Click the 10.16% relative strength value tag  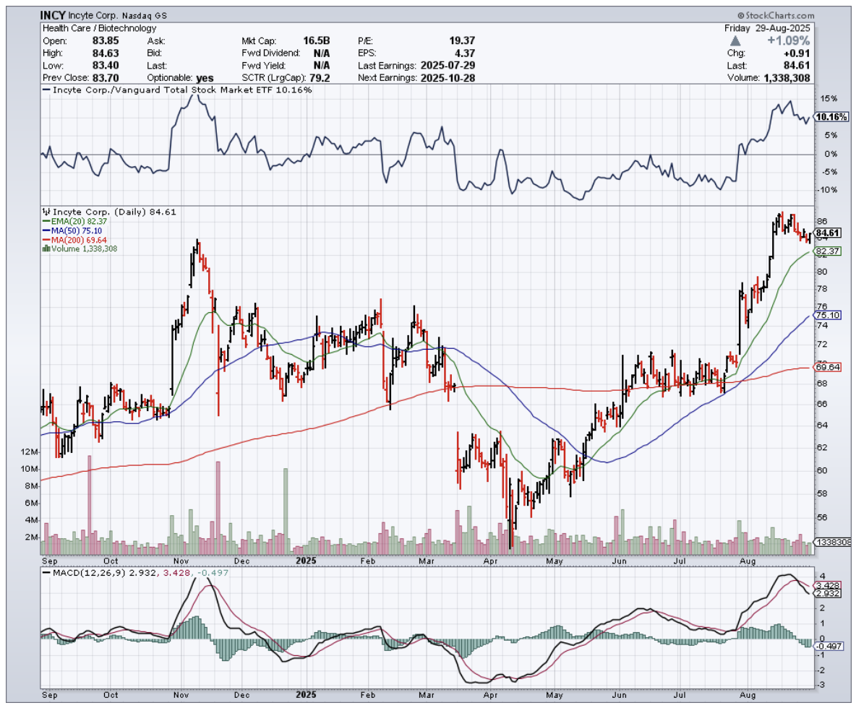831,116
